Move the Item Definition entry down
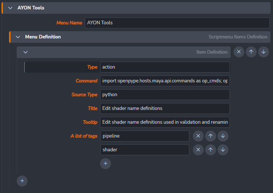The height and width of the screenshot is (193, 273). click(264, 52)
